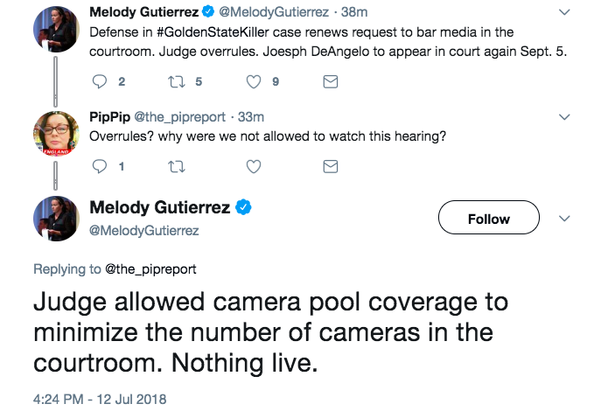Screen dimensions: 601x418
Task: Retweet PipPip's tweet
Action: (x=175, y=166)
